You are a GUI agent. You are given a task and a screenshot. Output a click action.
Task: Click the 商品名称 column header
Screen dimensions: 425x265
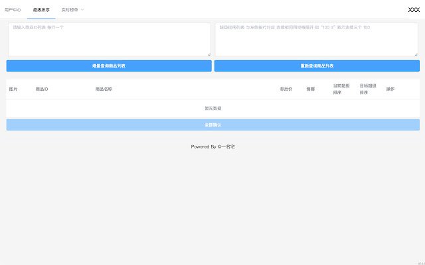pos(104,89)
